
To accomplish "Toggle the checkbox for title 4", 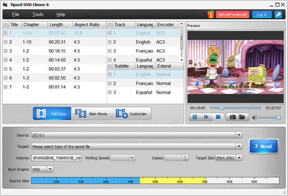I will click(x=6, y=60).
